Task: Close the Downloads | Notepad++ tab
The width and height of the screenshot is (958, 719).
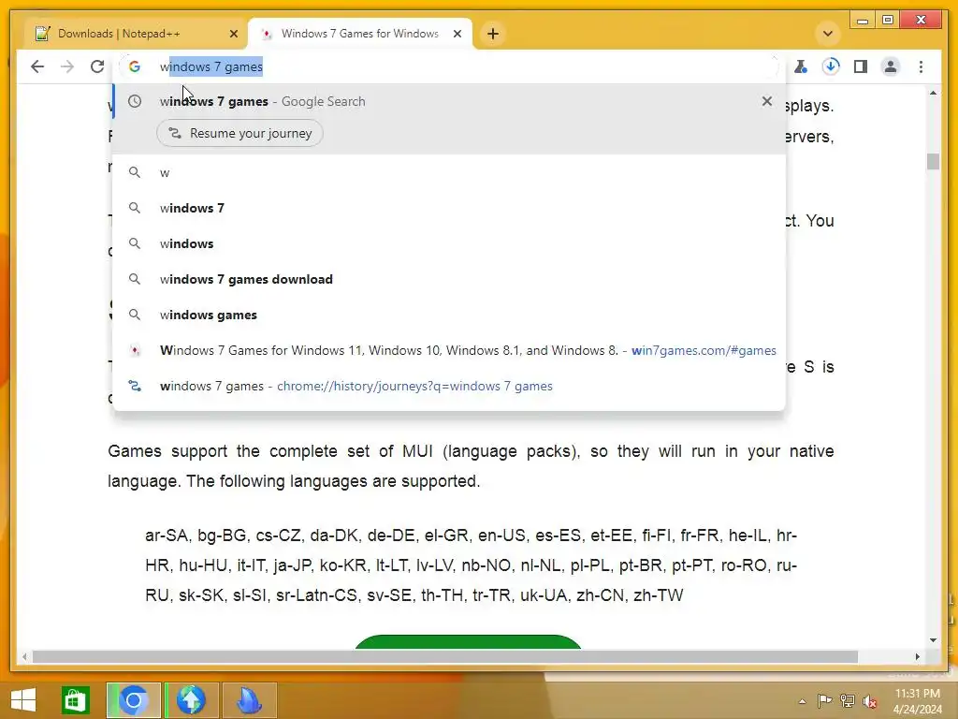Action: [233, 34]
